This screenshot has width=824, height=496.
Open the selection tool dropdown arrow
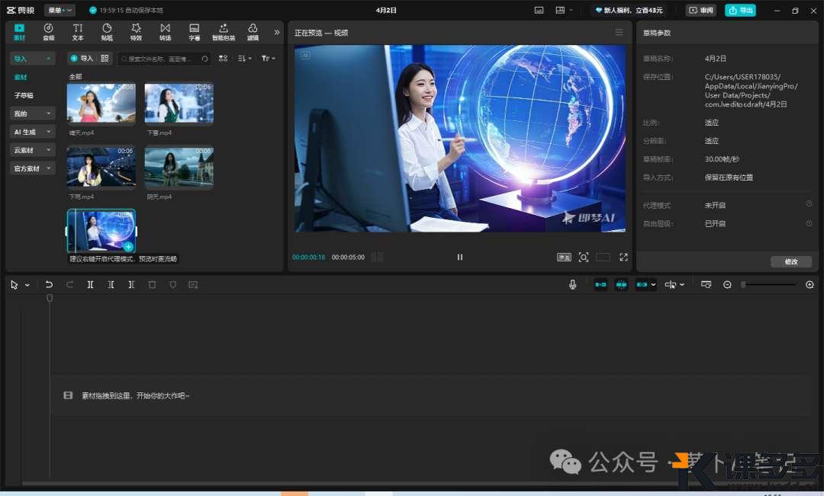[x=27, y=285]
